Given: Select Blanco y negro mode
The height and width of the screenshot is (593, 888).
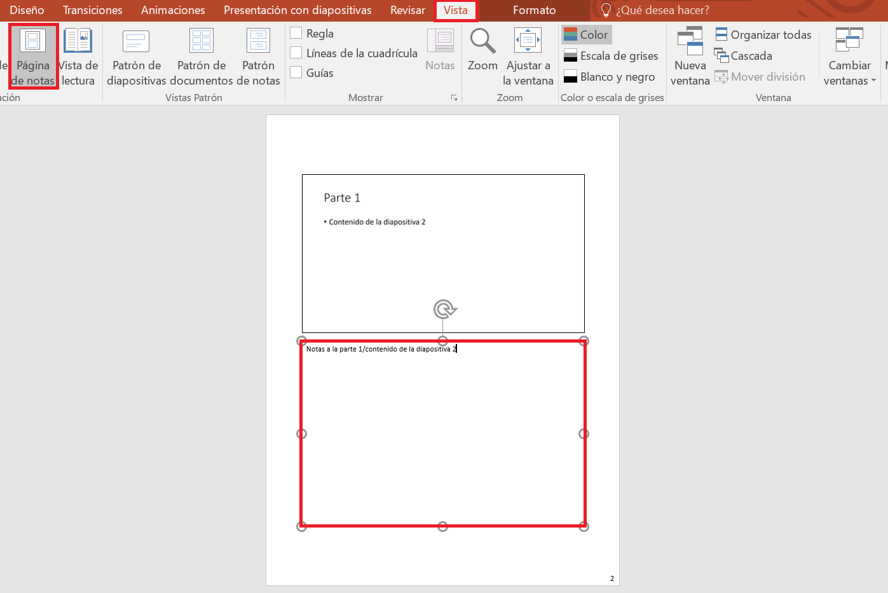Looking at the screenshot, I should pyautogui.click(x=609, y=77).
